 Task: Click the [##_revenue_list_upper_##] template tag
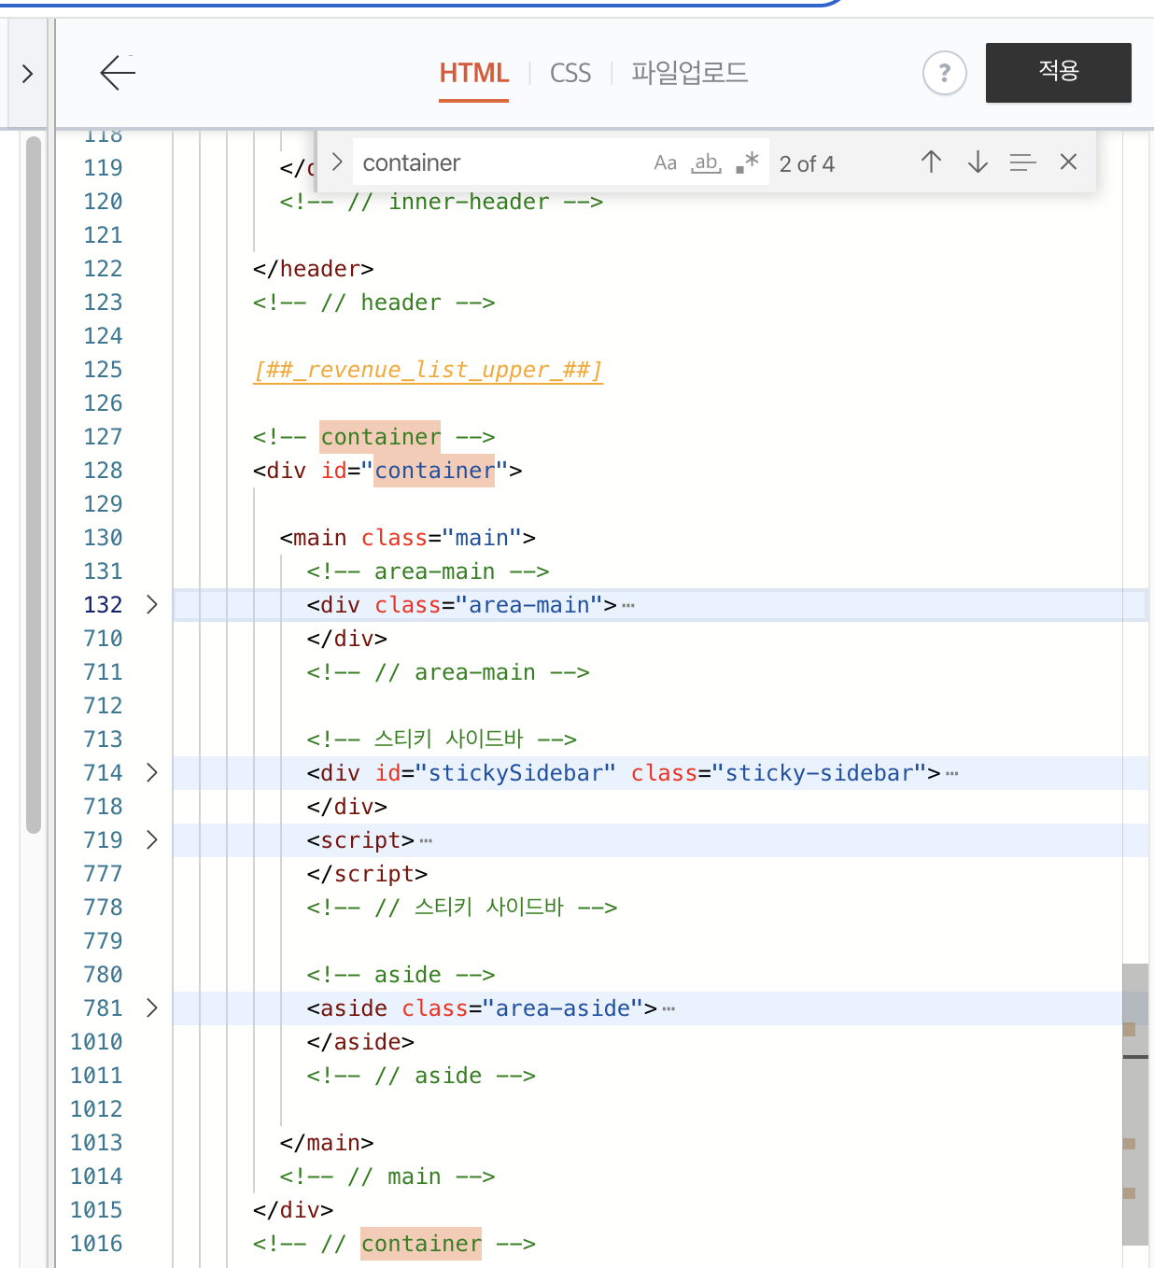(428, 370)
